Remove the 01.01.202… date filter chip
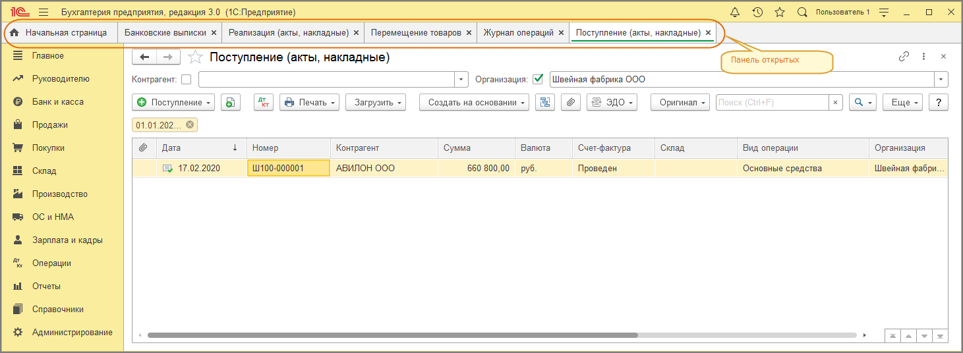The image size is (963, 353). click(190, 124)
